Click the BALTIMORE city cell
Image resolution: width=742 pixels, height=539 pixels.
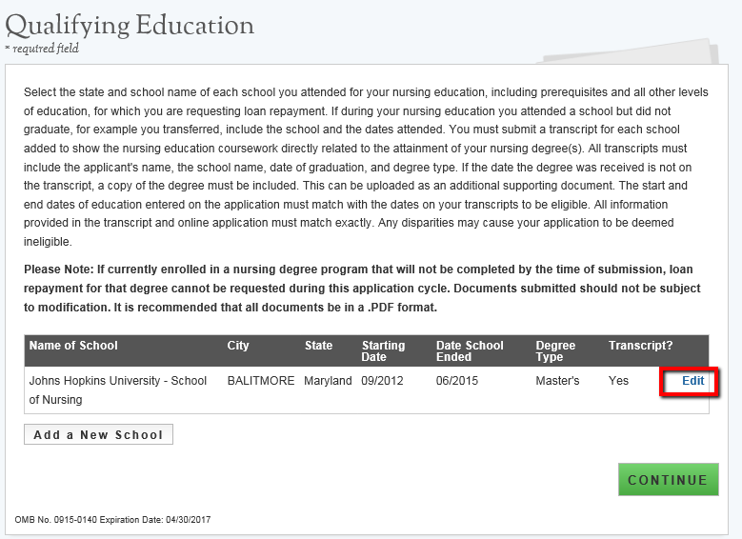(x=261, y=381)
